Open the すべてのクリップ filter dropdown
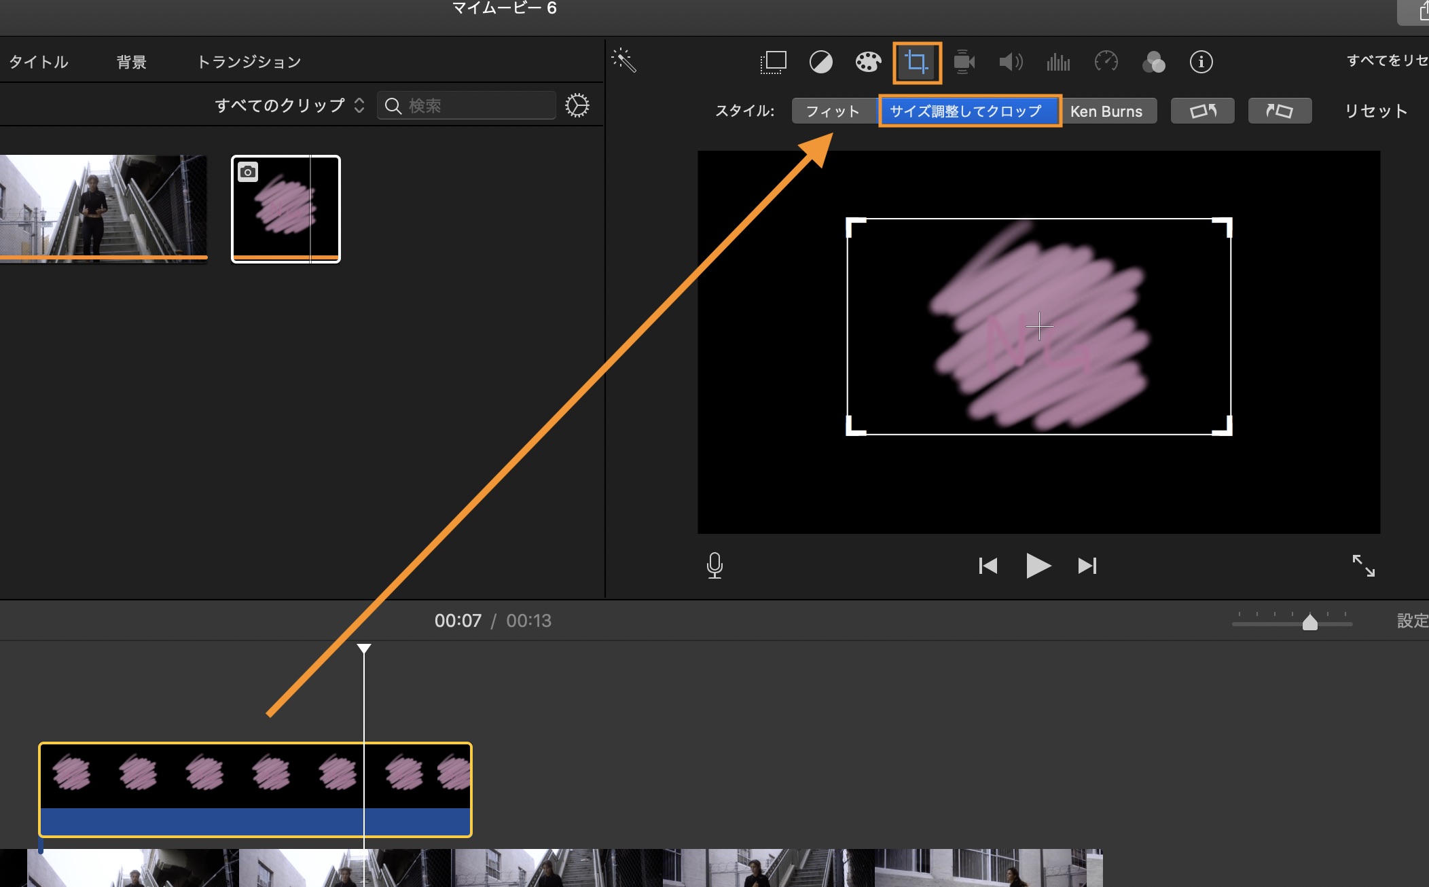 (x=290, y=105)
